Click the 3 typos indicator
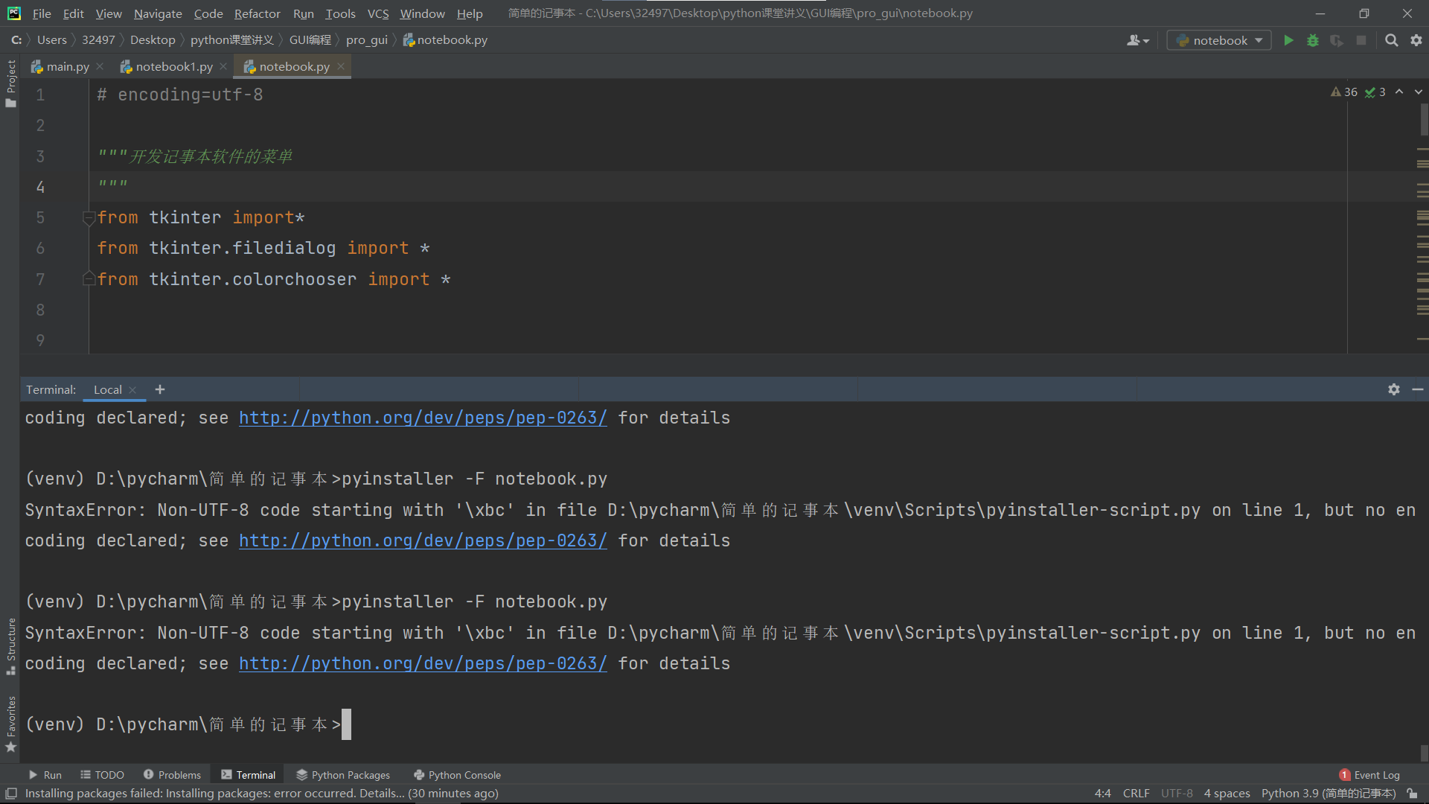This screenshot has width=1429, height=804. (x=1375, y=92)
